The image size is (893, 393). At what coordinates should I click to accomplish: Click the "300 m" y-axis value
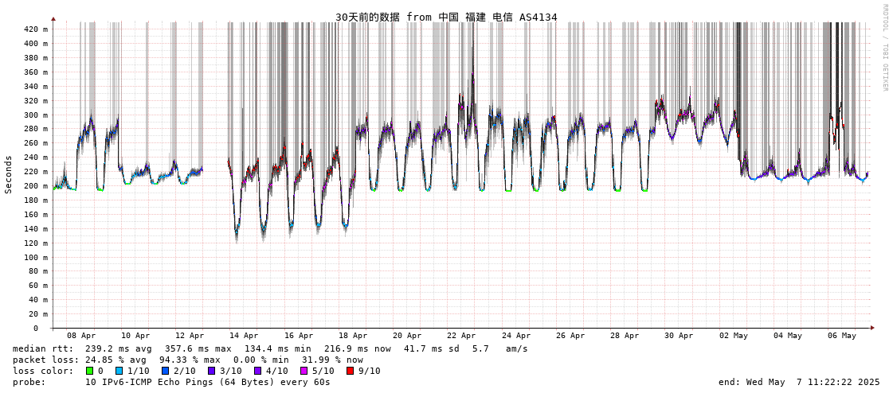pos(37,115)
